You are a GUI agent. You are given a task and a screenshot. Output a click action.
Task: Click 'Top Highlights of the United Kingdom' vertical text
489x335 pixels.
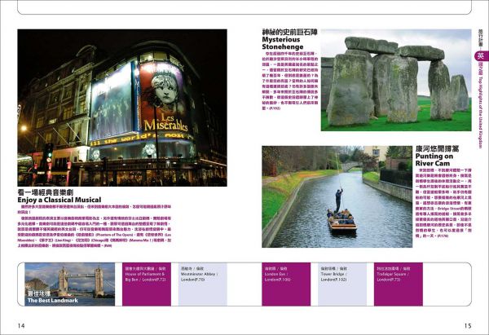pos(481,112)
